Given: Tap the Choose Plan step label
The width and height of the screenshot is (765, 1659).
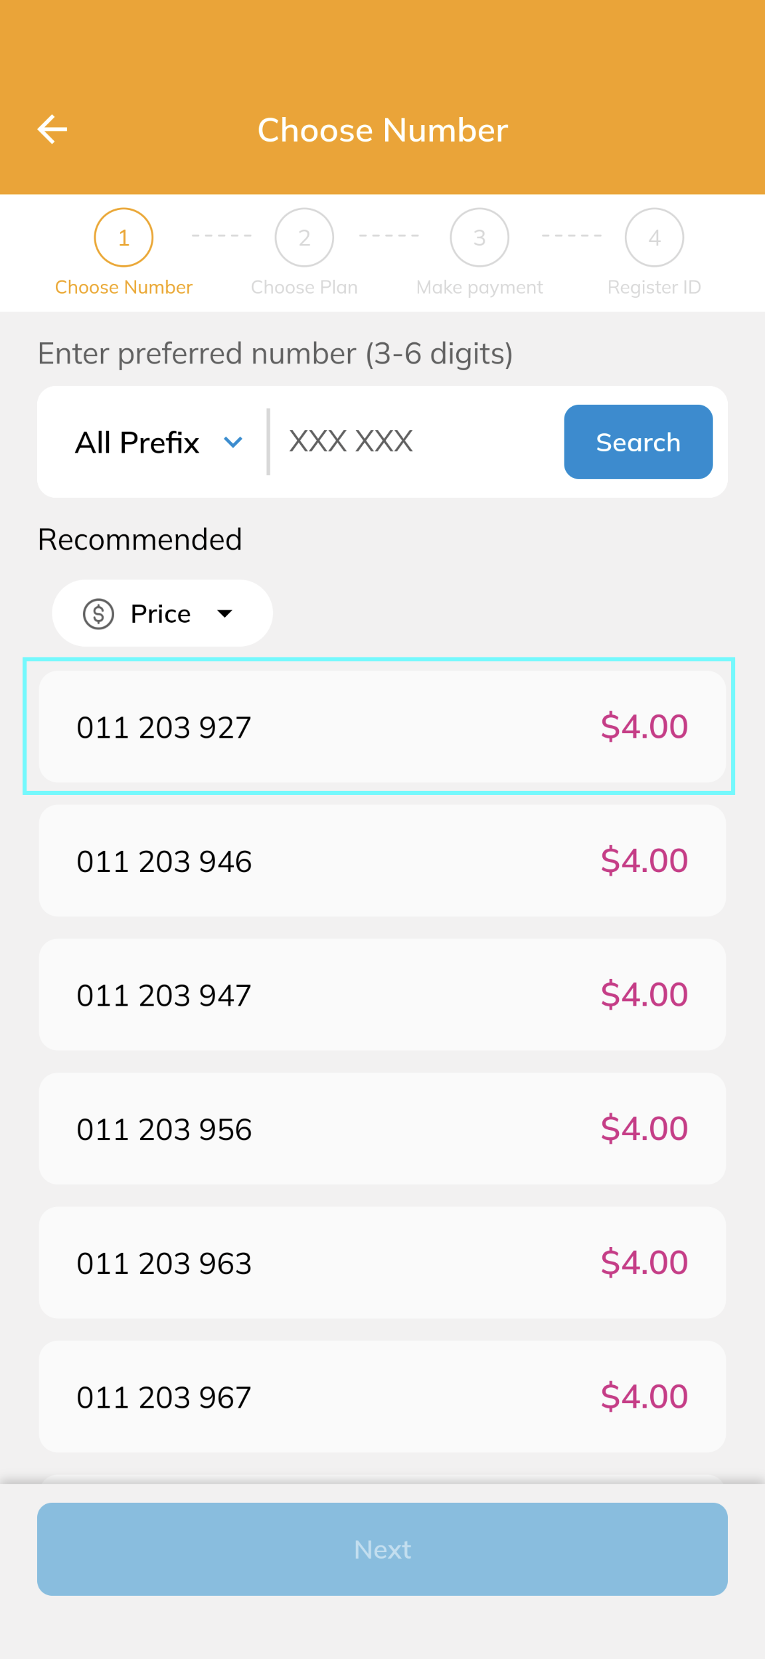Looking at the screenshot, I should pos(304,287).
